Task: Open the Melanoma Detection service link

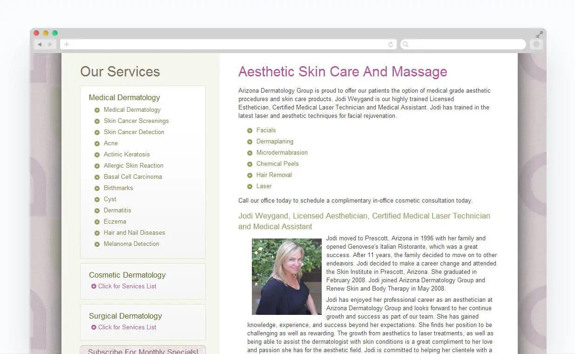Action: [131, 244]
